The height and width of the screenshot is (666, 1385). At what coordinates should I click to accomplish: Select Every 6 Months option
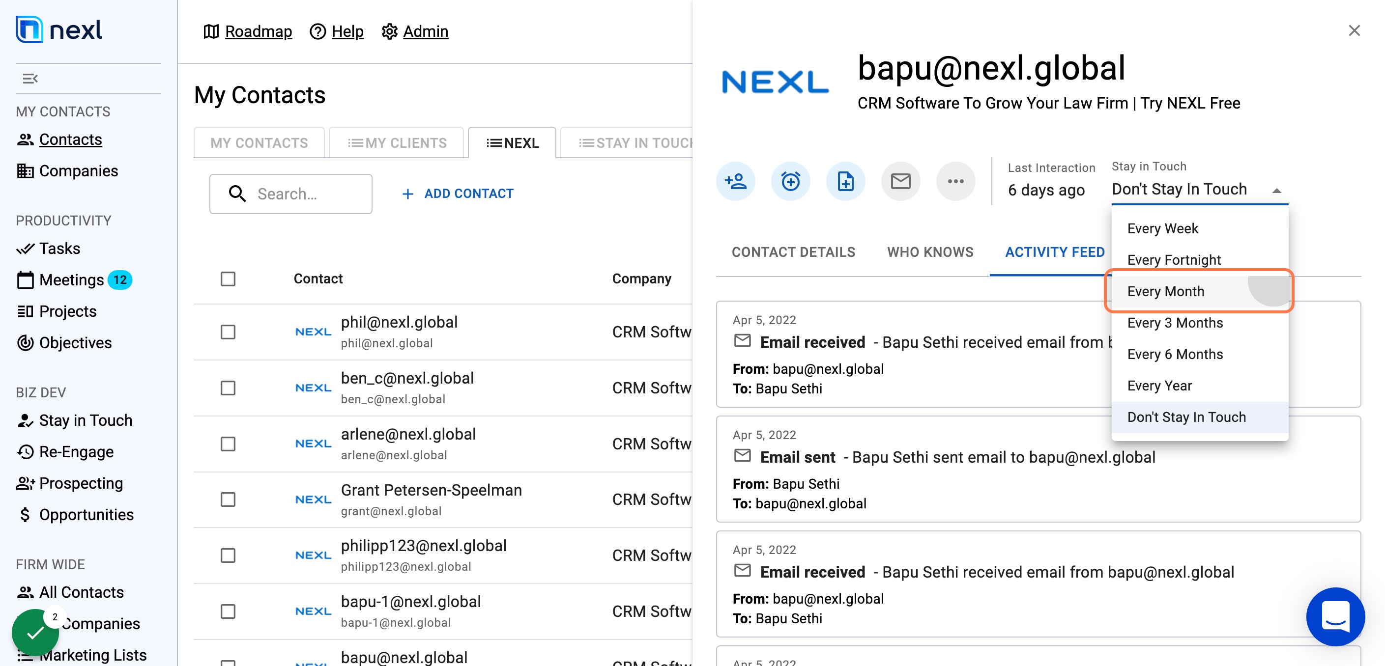(1200, 355)
